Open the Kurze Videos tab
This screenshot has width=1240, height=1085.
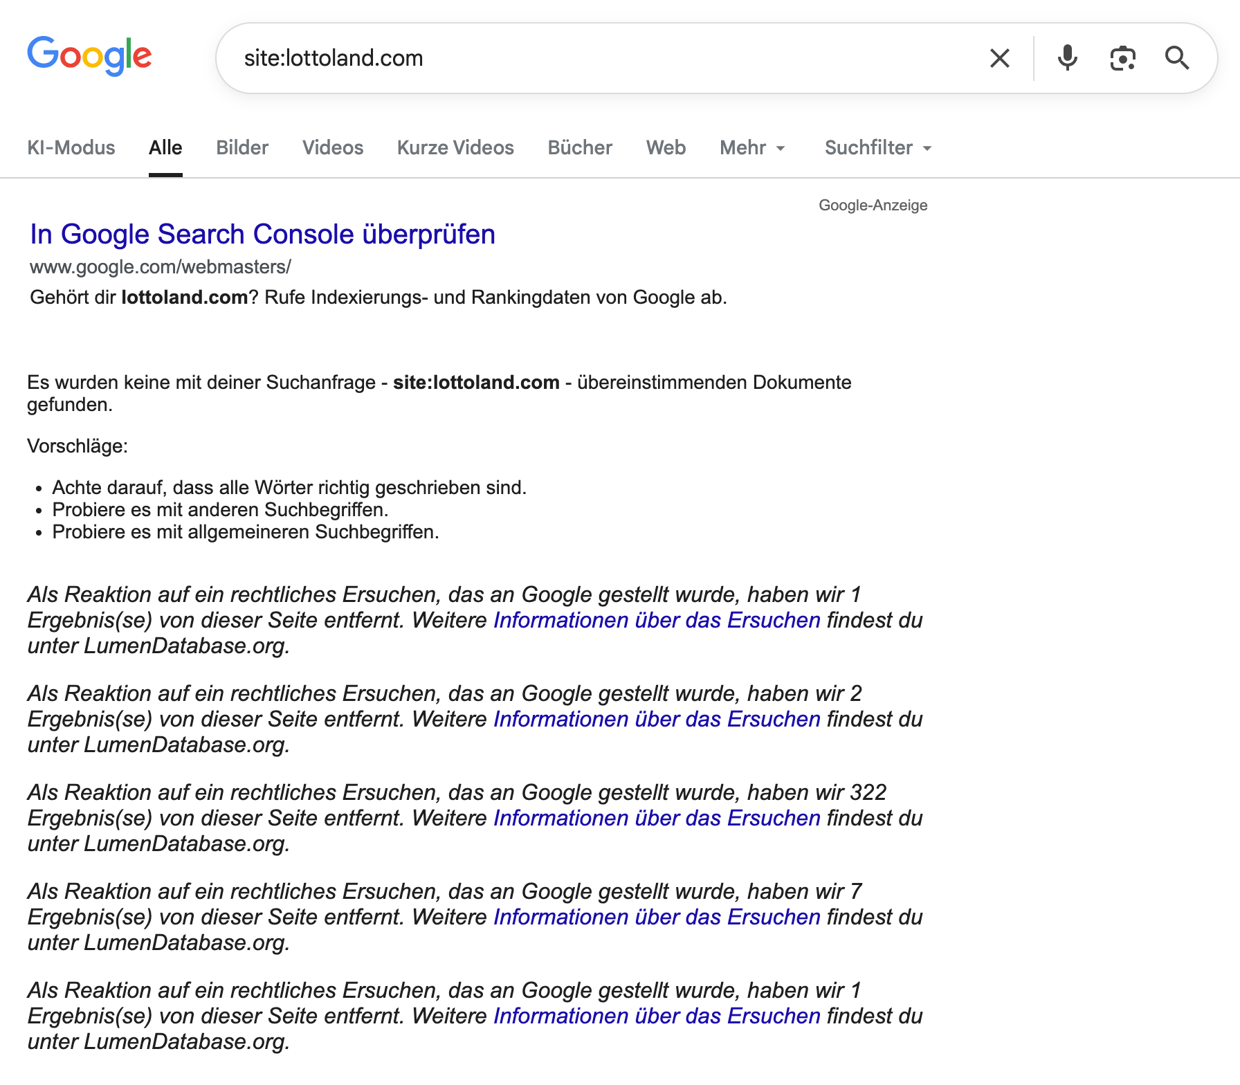tap(455, 147)
